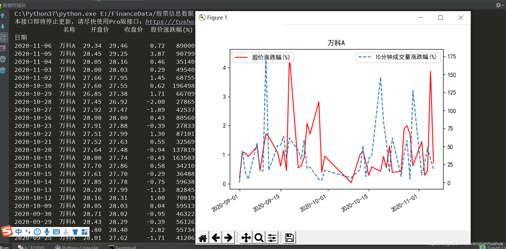The height and width of the screenshot is (249, 506).
Task: Go back to previous plot view
Action: (216, 238)
